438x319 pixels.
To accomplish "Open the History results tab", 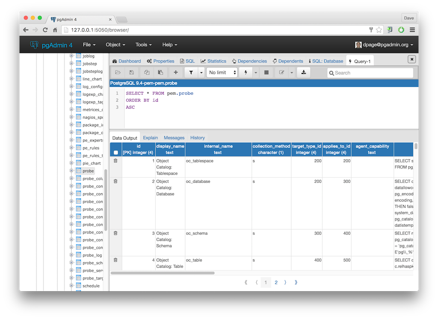I will tap(198, 138).
